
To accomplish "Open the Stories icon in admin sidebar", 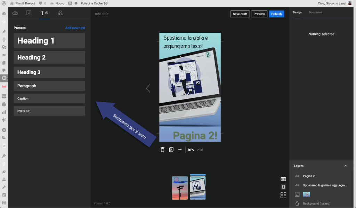I will click(x=4, y=78).
